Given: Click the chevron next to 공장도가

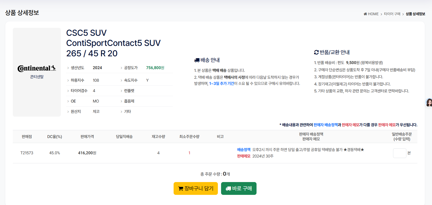Looking at the screenshot, I should click(x=121, y=68).
